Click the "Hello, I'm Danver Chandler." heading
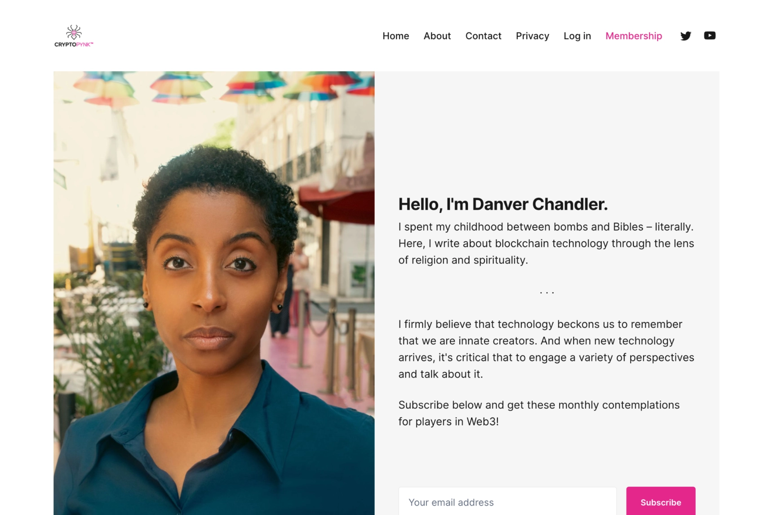 pos(503,204)
